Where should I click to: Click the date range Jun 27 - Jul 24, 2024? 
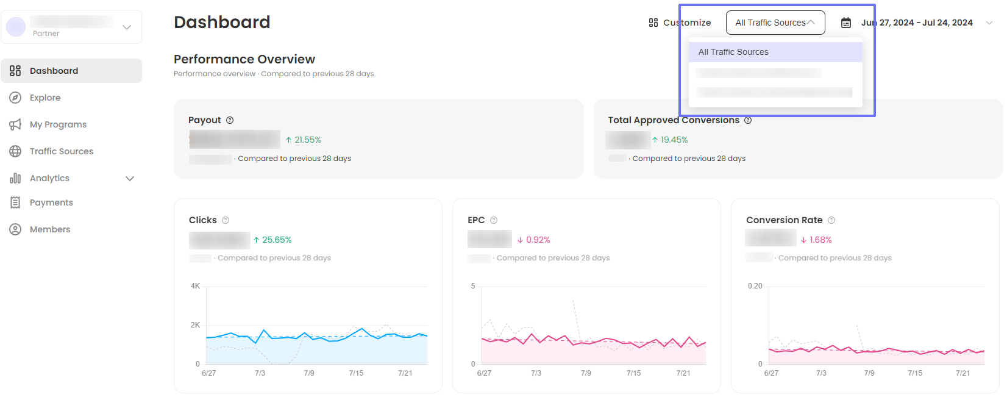[x=916, y=23]
